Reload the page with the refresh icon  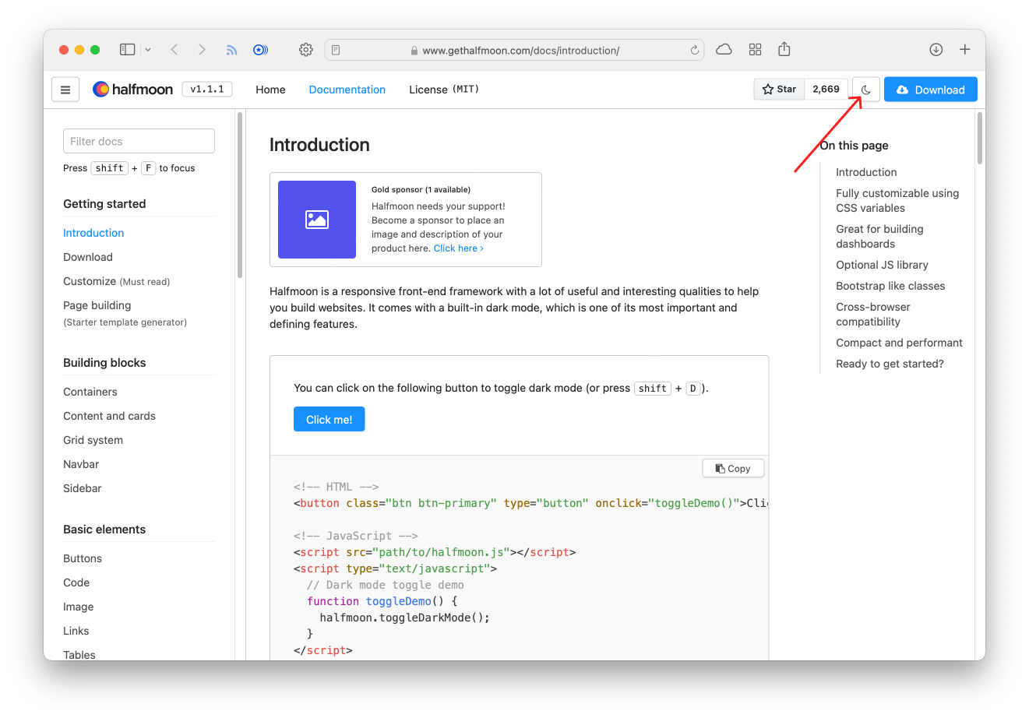(695, 50)
